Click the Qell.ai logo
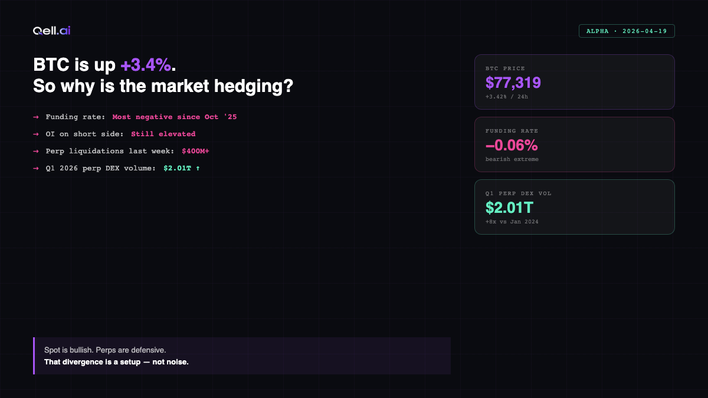This screenshot has height=398, width=708. click(x=52, y=31)
